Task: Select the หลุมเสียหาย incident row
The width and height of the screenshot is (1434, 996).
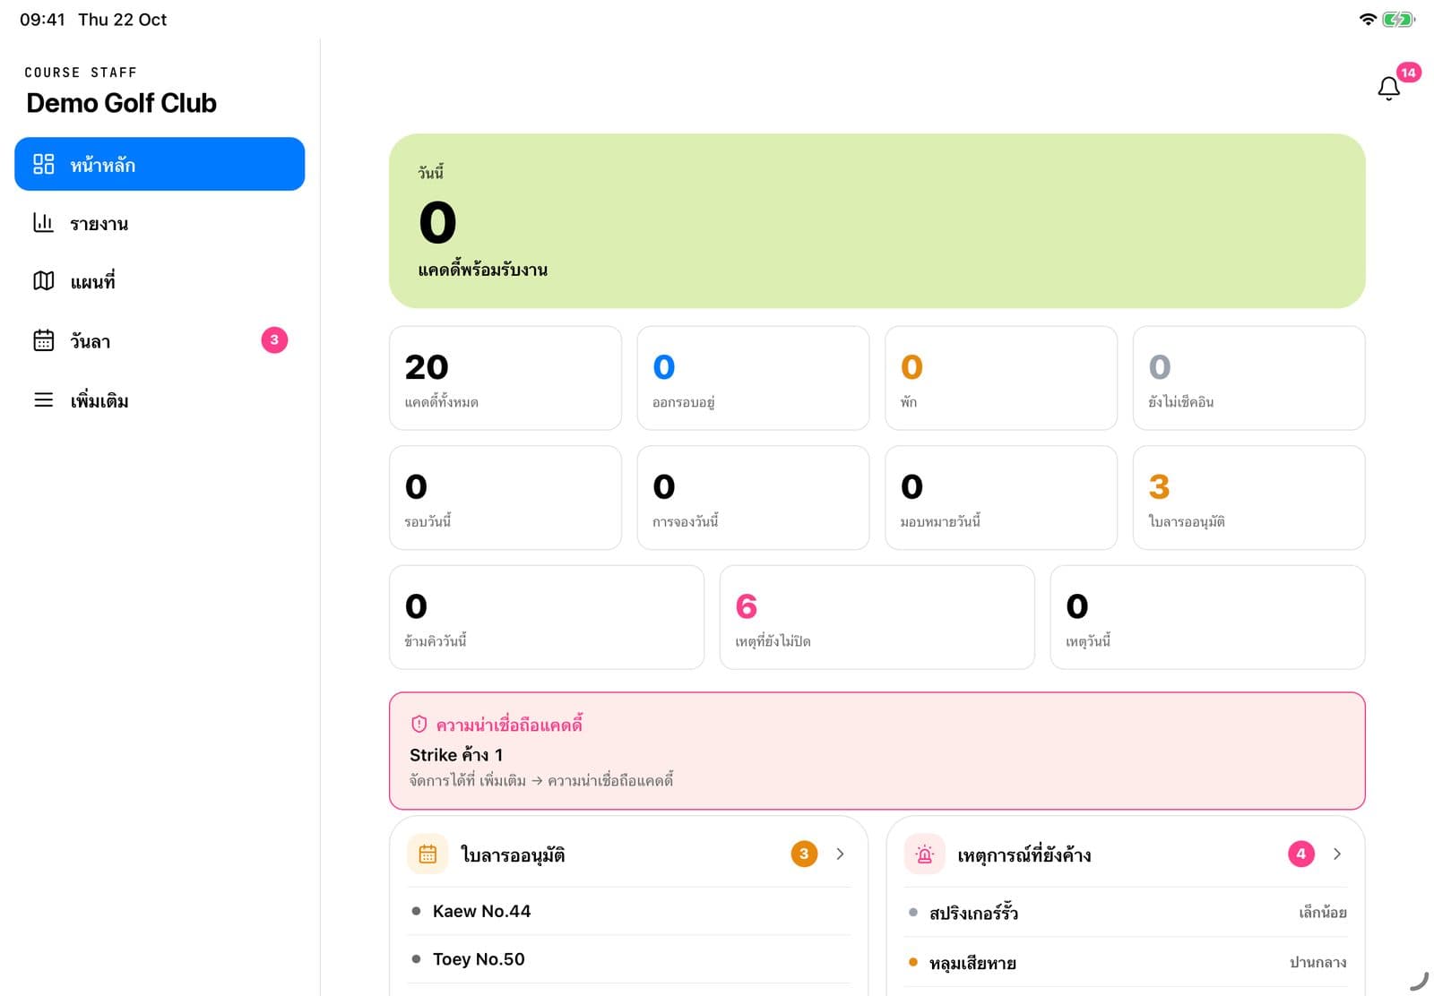Action: (x=1126, y=963)
